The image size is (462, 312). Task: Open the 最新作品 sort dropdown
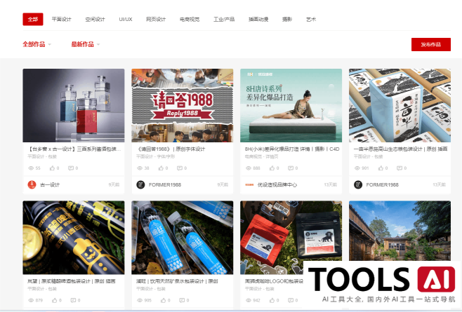tap(85, 44)
